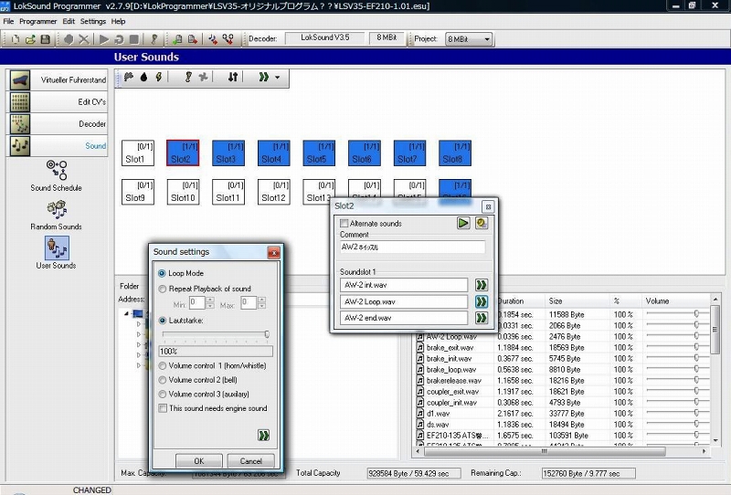Adjust the Lautstarke volume slider handle
The height and width of the screenshot is (495, 731).
coord(267,334)
